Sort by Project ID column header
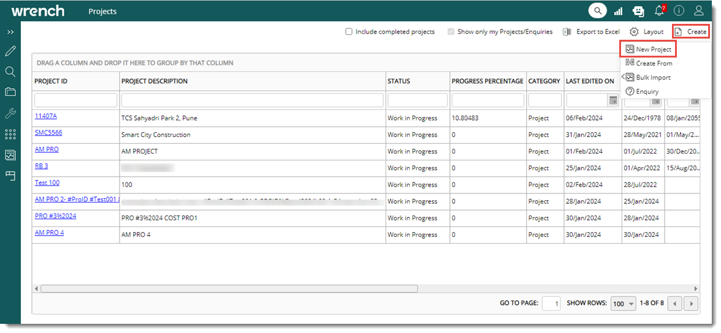Image resolution: width=721 pixels, height=333 pixels. (x=51, y=81)
